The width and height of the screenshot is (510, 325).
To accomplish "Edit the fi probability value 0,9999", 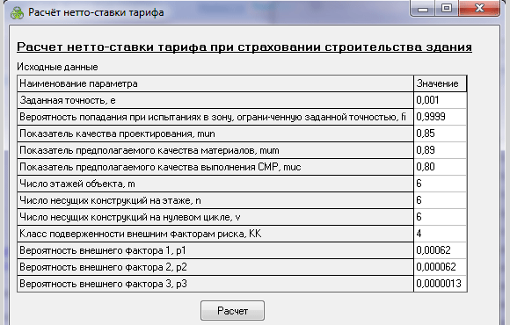I will [x=440, y=117].
